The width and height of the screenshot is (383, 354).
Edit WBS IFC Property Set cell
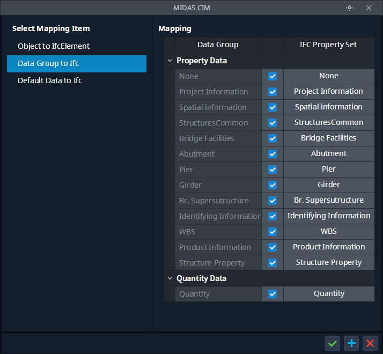(x=329, y=232)
